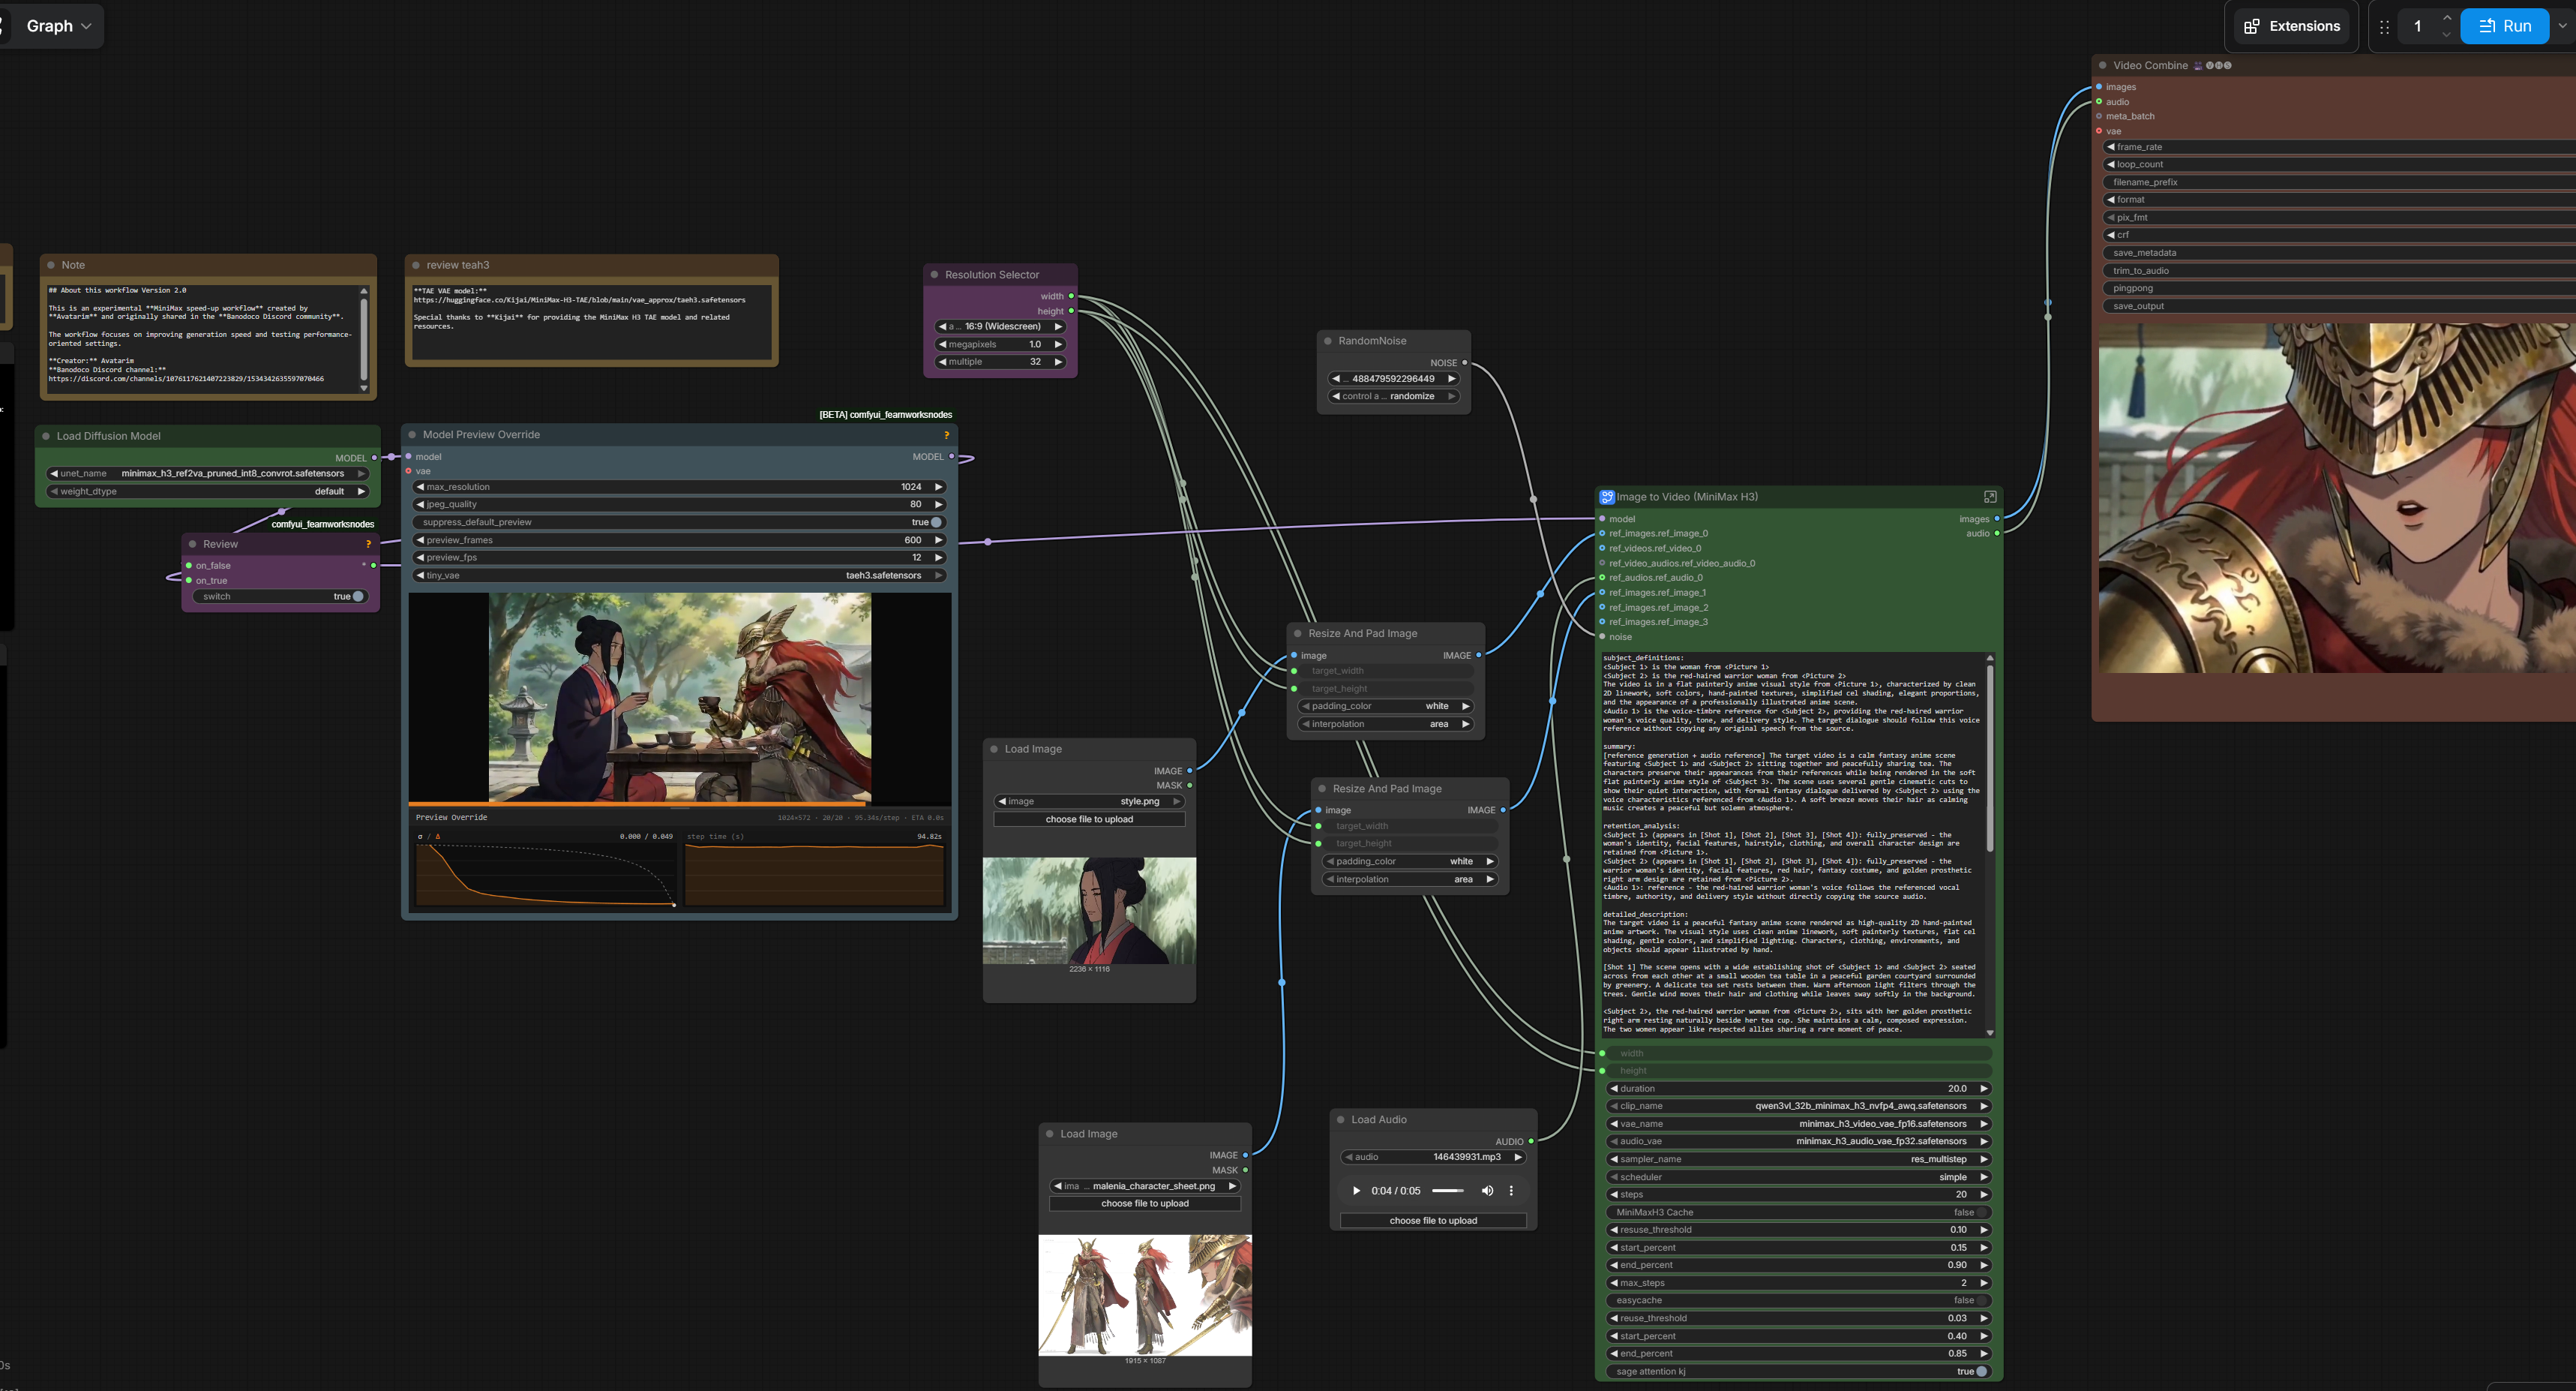The image size is (2576, 1391).
Task: Open the audio 146439931.mp3 file selector
Action: tap(1433, 1158)
